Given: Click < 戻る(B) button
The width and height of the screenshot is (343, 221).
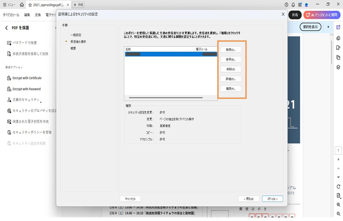Looking at the screenshot, I should click(249, 199).
